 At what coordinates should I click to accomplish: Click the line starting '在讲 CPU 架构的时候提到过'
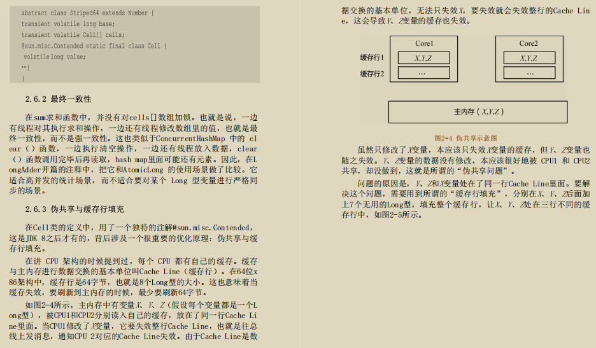pos(141,261)
